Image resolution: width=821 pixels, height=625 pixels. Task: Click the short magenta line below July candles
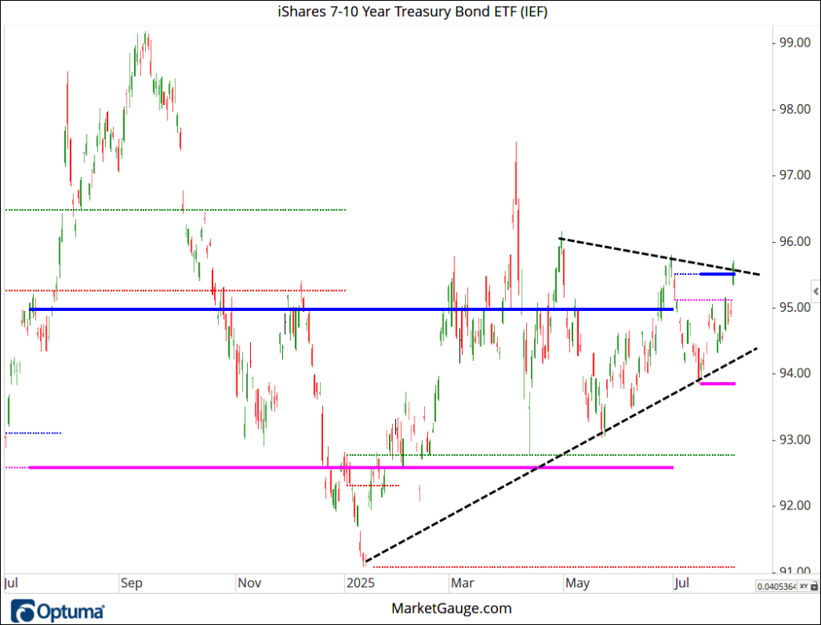tap(717, 384)
